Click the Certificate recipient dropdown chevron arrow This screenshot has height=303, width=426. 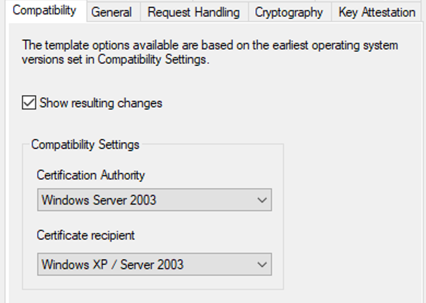(x=262, y=265)
